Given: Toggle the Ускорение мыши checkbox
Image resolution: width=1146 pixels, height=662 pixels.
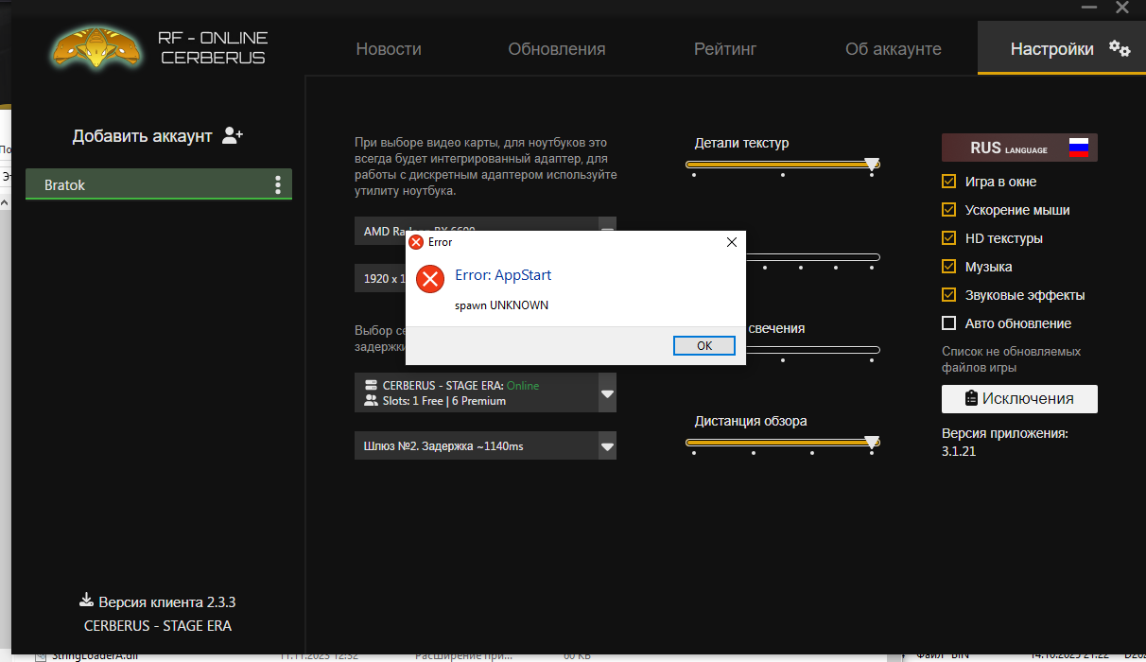Looking at the screenshot, I should pos(949,210).
